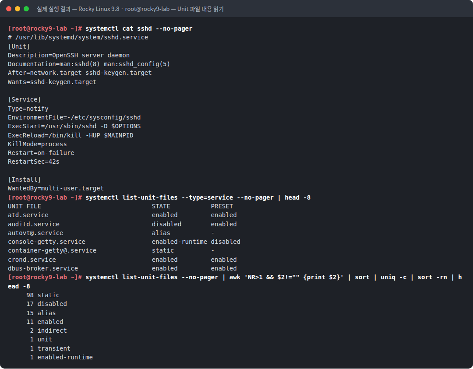
Task: Click the '2 indirect' count line
Action: (x=48, y=331)
